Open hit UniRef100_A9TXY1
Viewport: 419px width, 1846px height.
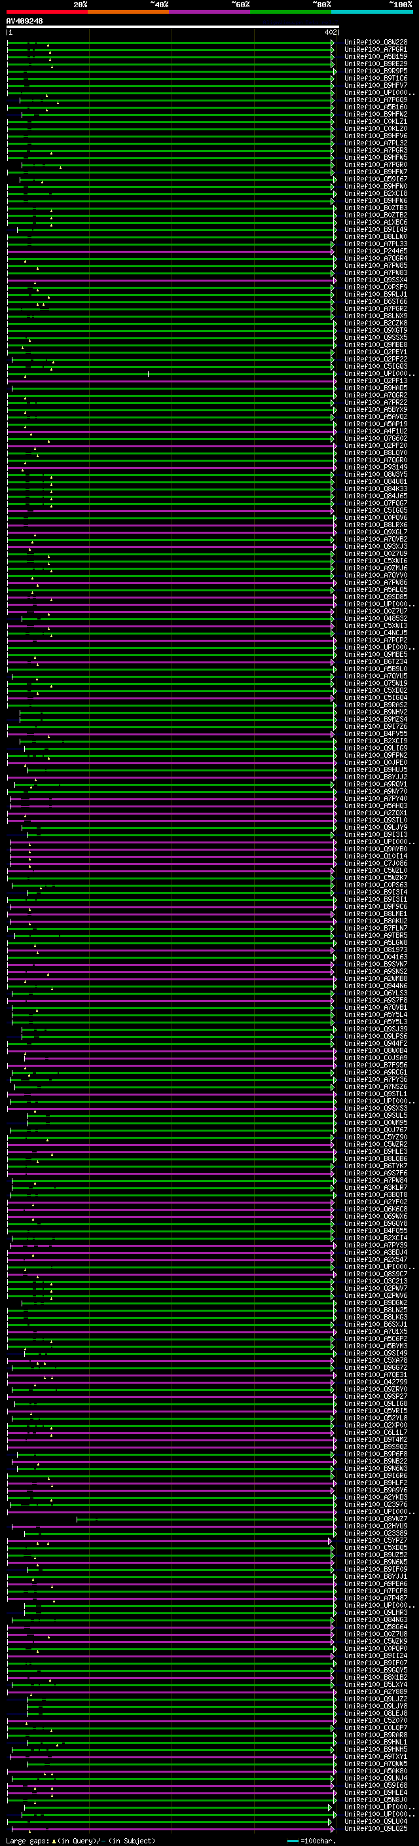coord(376,1756)
